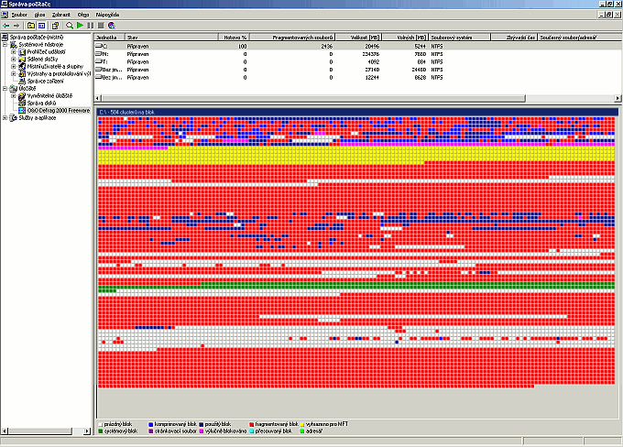Image resolution: width=623 pixels, height=447 pixels.
Task: Click the red fragmentovaný blok legend swatch
Action: (251, 424)
